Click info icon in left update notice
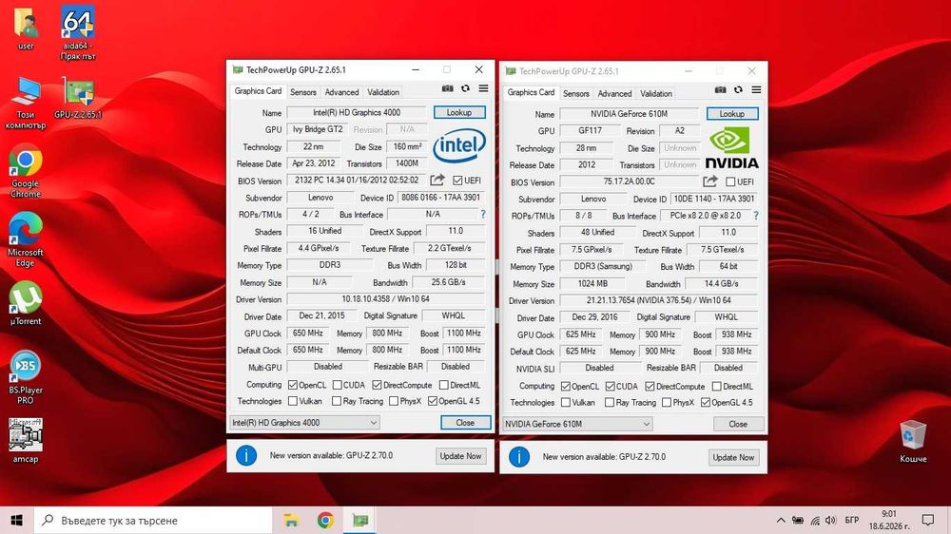The width and height of the screenshot is (951, 534). [246, 455]
